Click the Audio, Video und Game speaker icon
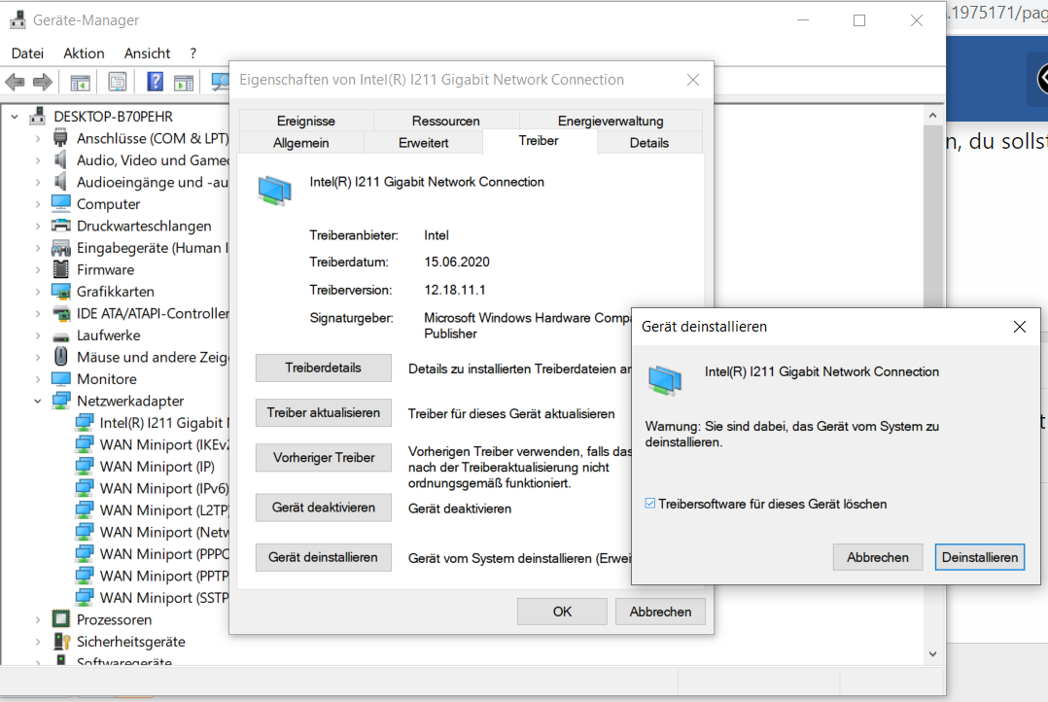 [x=60, y=159]
